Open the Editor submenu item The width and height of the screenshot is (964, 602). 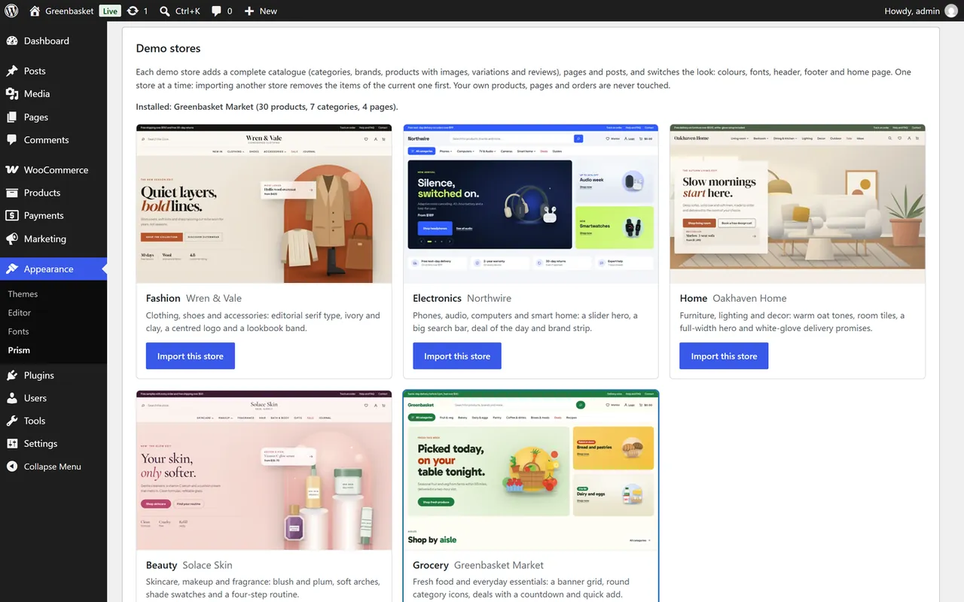[20, 313]
